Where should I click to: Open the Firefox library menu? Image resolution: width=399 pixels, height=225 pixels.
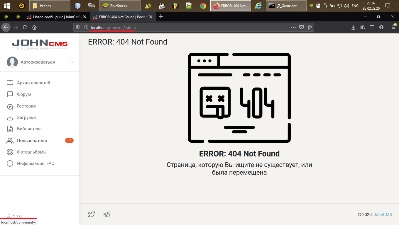coord(363,27)
